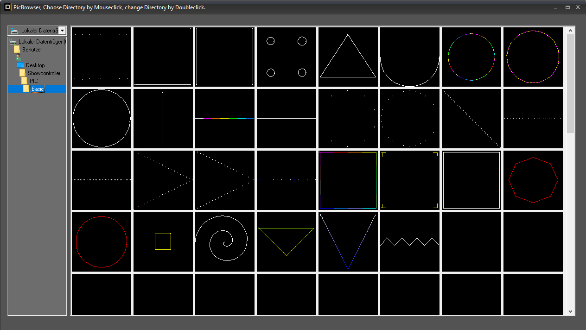This screenshot has width=586, height=330.
Task: Select the small yellow square thumbnail
Action: coord(163,241)
